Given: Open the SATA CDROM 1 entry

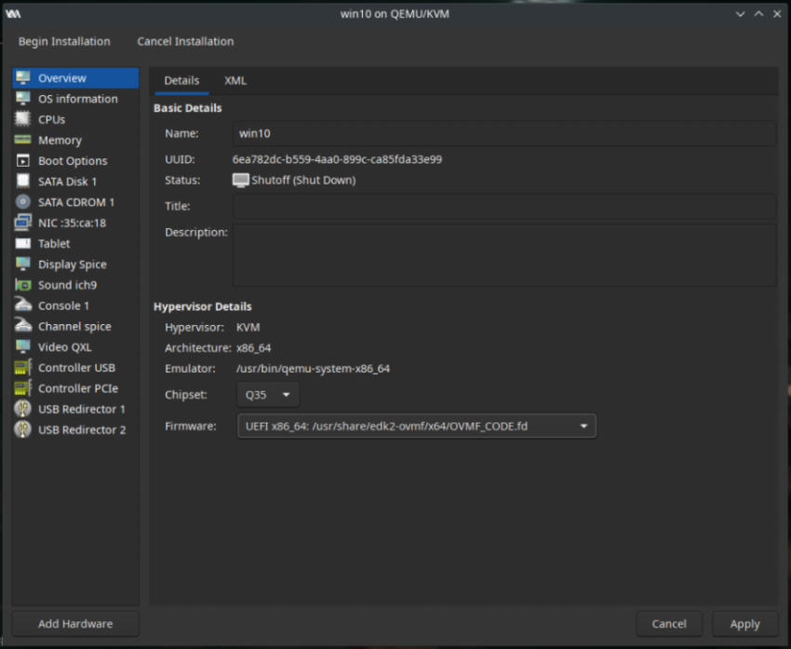Looking at the screenshot, I should pyautogui.click(x=75, y=202).
